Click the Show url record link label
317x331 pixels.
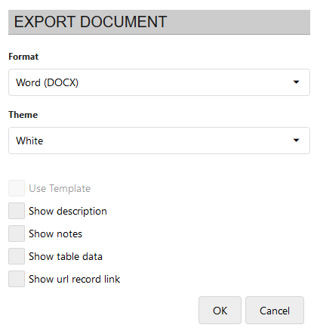point(74,279)
